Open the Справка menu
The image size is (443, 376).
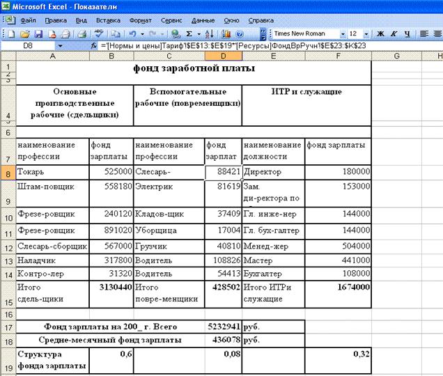click(261, 20)
